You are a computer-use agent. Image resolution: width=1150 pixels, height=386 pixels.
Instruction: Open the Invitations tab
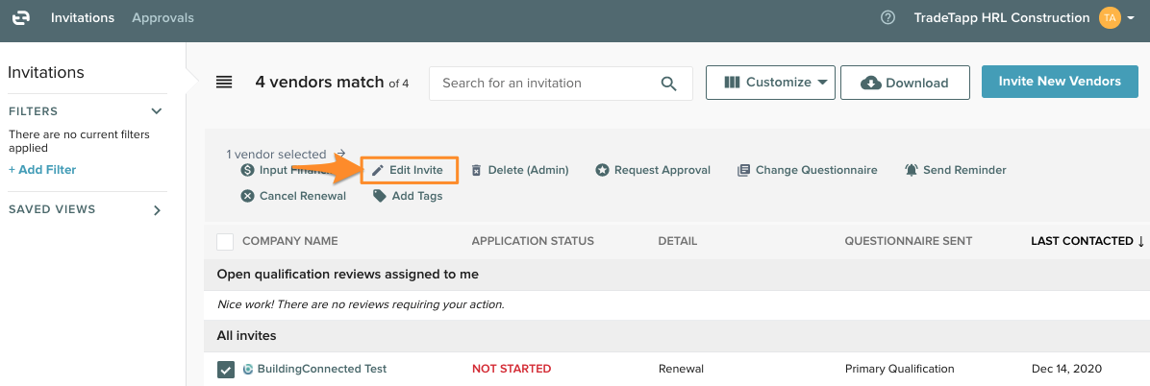coord(83,18)
